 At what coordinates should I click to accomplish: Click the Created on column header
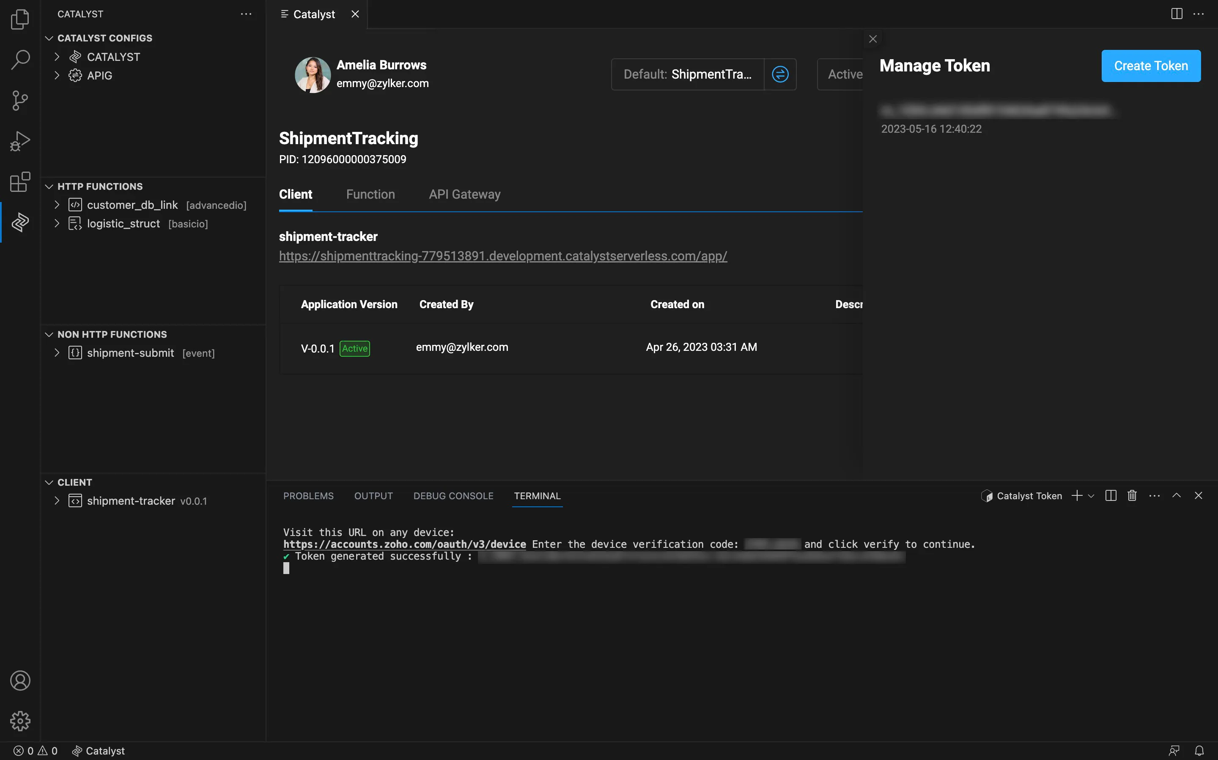[x=677, y=305]
